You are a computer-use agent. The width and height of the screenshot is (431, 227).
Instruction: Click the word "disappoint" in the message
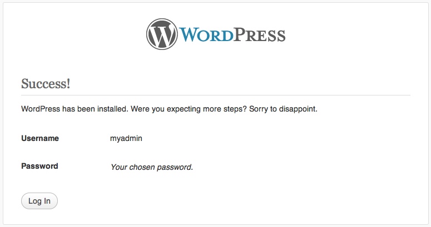[297, 109]
